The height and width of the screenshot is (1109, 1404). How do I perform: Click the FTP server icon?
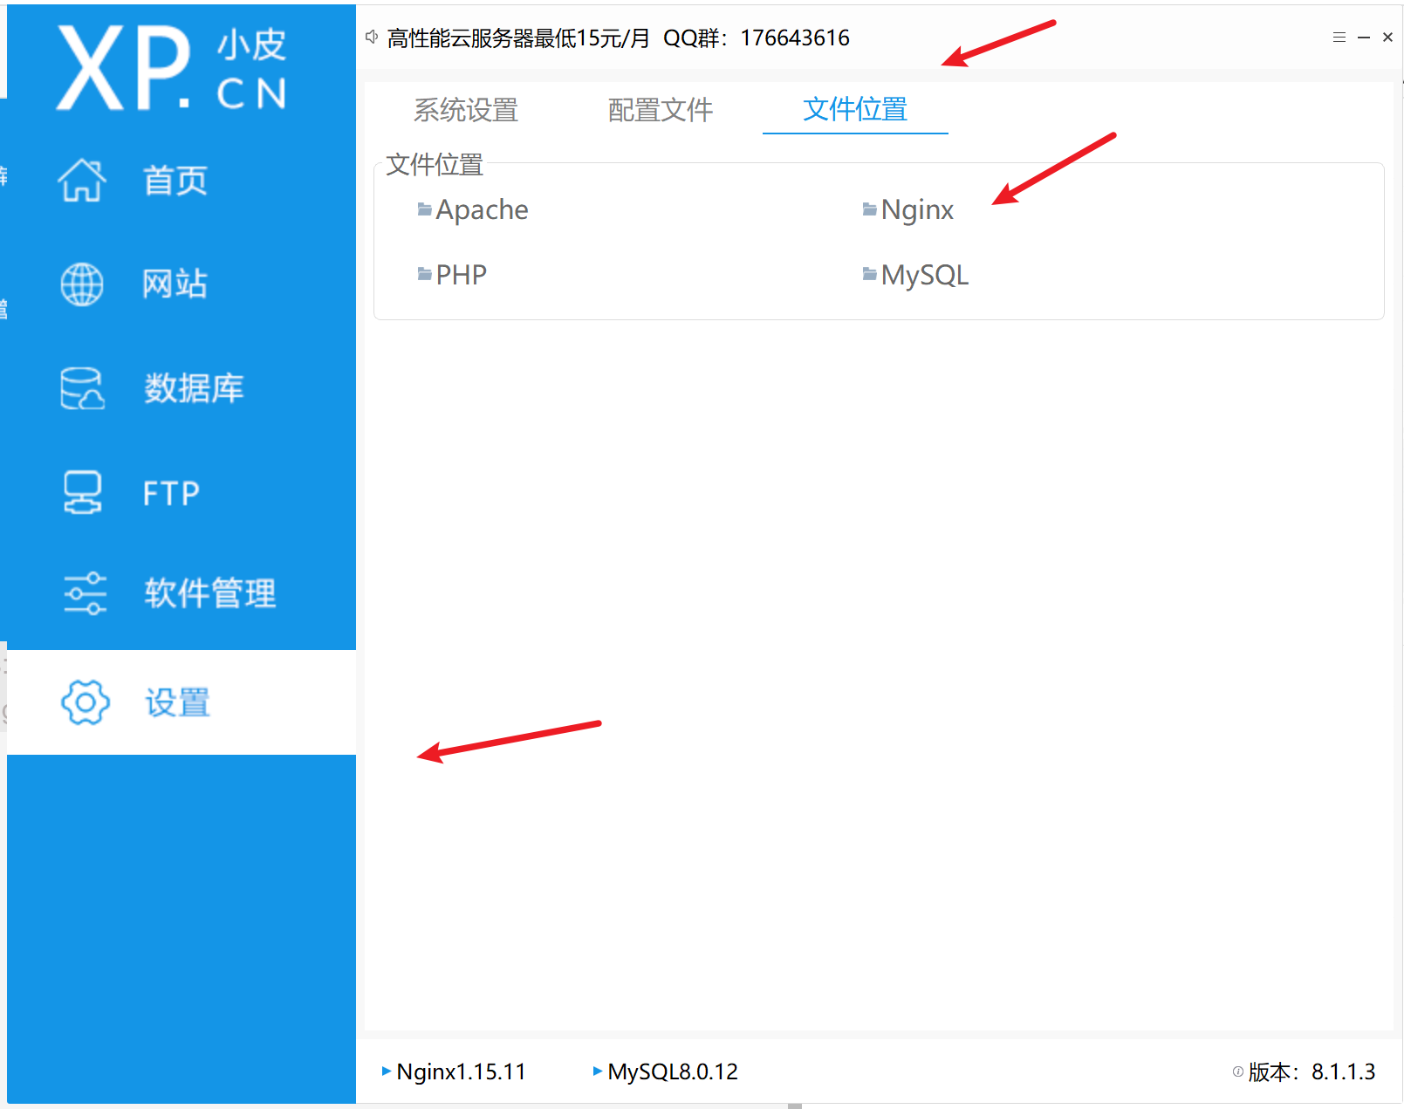point(83,492)
